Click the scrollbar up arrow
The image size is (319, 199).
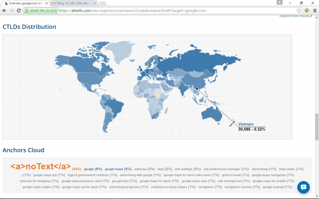click(317, 18)
